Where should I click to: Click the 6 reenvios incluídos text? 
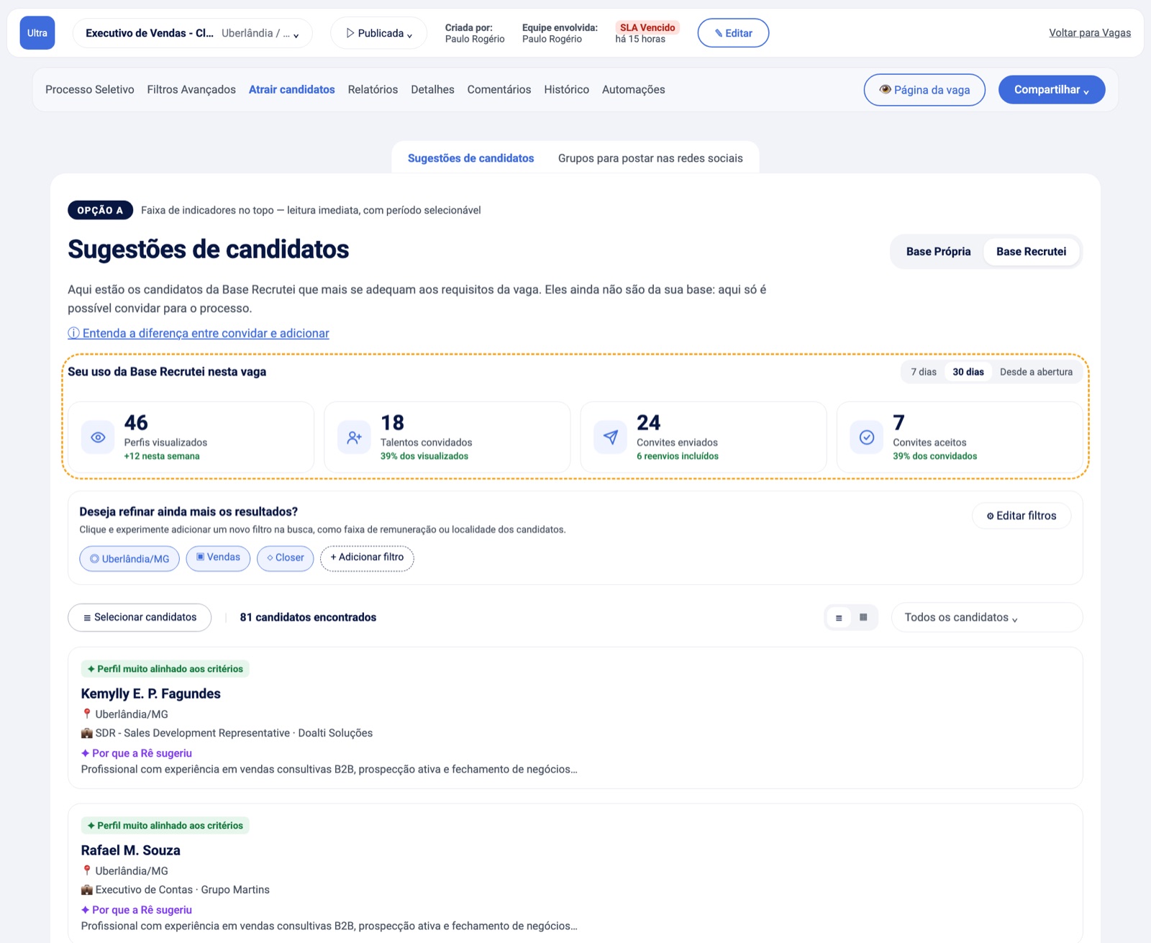coord(678,456)
